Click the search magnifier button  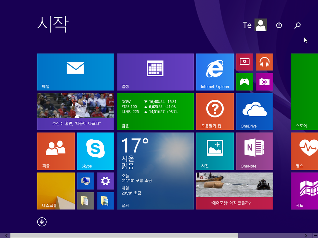click(297, 25)
